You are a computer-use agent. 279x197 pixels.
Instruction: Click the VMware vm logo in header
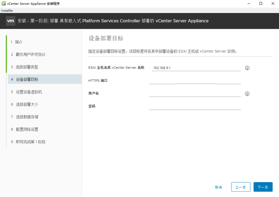pos(10,21)
